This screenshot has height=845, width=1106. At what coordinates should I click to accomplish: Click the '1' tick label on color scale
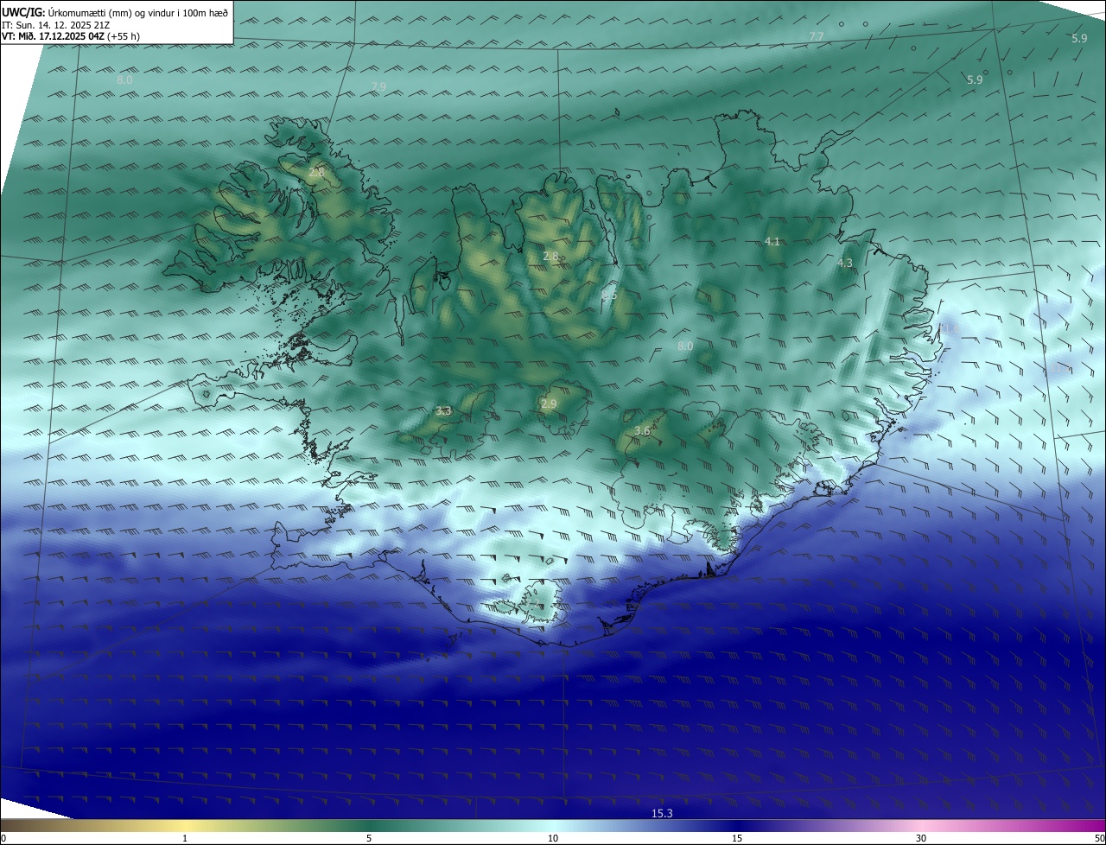pos(185,838)
